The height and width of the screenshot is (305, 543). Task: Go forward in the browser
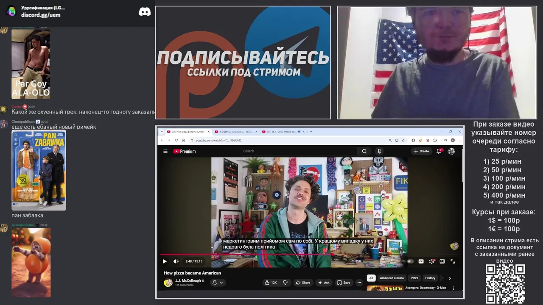(169, 140)
